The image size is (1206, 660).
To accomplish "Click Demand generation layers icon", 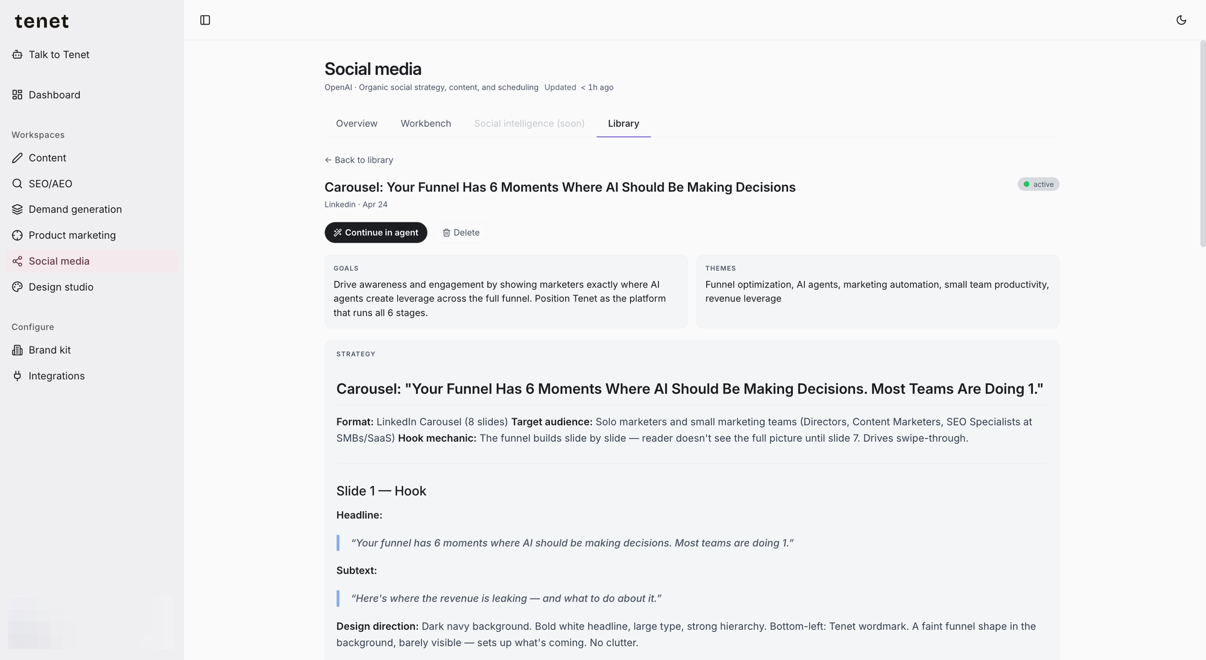I will [17, 209].
